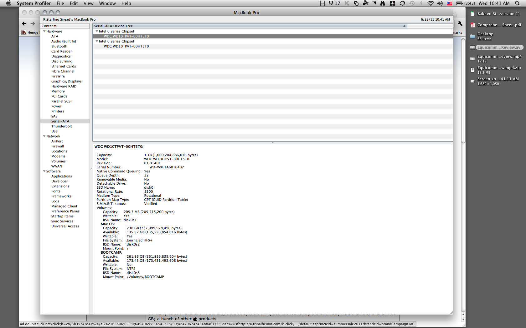Image resolution: width=526 pixels, height=328 pixels.
Task: Collapse the Network section in Contents
Action: click(x=44, y=136)
